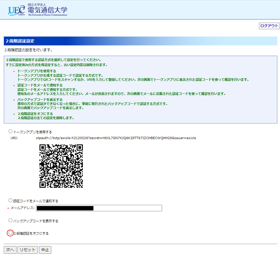The height and width of the screenshot is (257, 280).
Task: Select the バックアップコードを表示する radio button
Action: (x=11, y=220)
